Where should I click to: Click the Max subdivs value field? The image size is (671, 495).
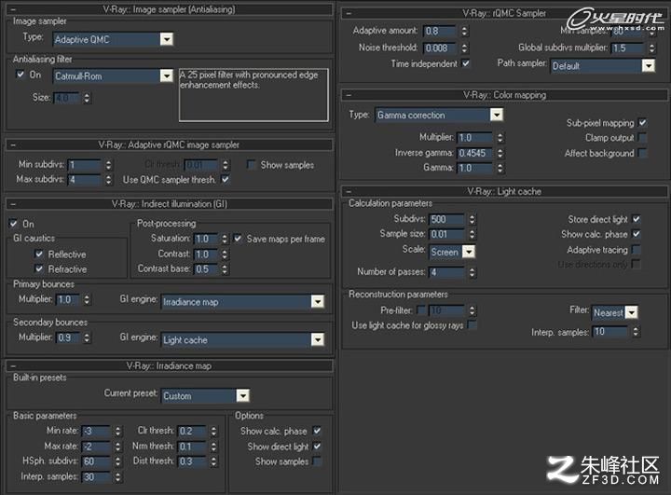tap(84, 179)
